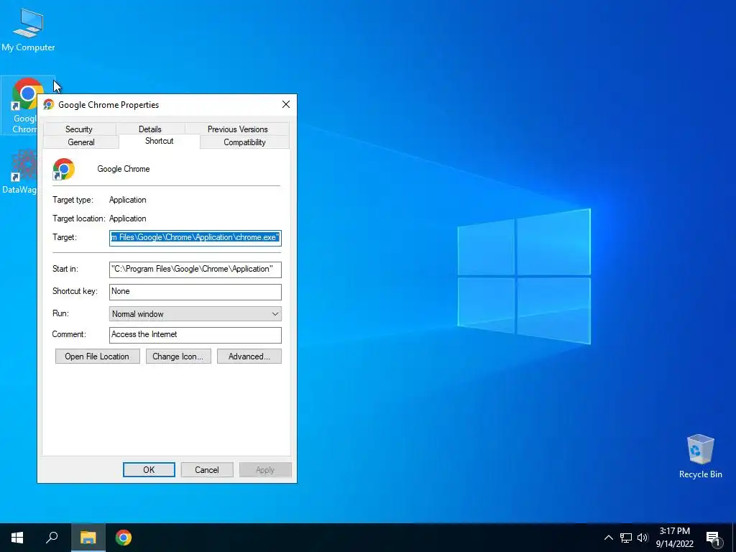The width and height of the screenshot is (736, 552).
Task: Select the Recycle Bin desktop icon
Action: coord(700,456)
